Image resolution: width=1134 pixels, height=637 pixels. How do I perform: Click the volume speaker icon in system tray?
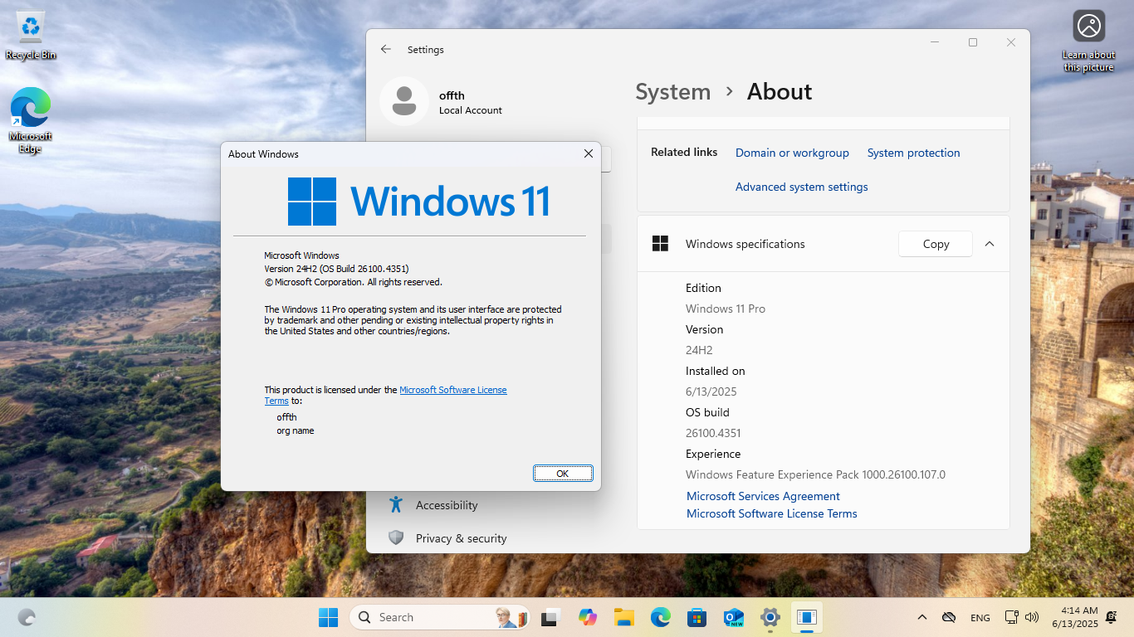[x=1032, y=617]
